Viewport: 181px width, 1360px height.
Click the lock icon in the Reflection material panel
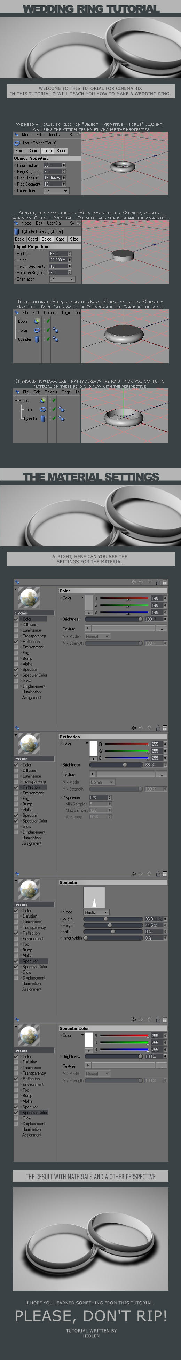click(x=158, y=728)
